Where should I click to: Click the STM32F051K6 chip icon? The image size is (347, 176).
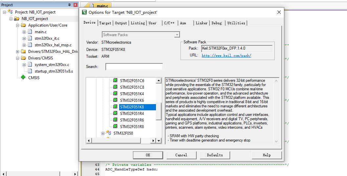(115, 100)
